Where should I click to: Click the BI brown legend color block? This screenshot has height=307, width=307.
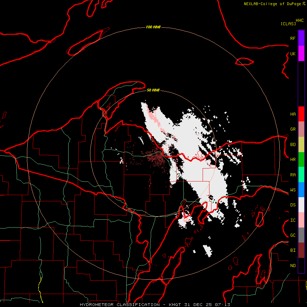click(301, 250)
